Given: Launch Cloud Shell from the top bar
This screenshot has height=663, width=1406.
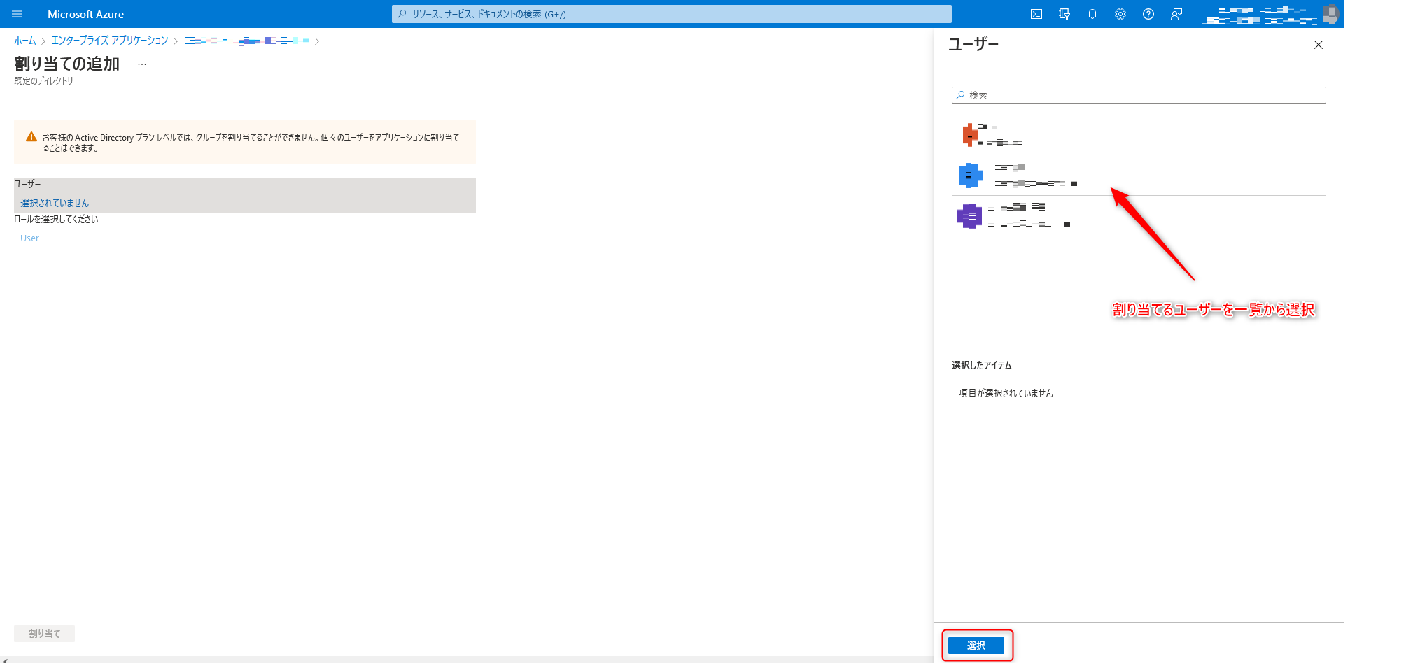Looking at the screenshot, I should 1036,14.
